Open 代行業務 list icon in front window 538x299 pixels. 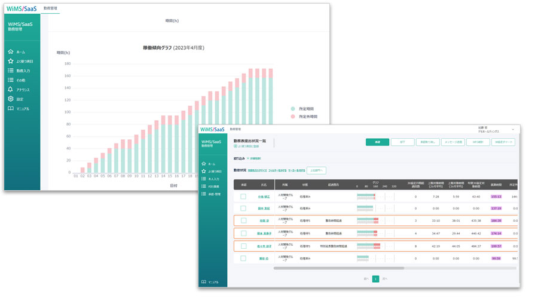click(x=204, y=187)
